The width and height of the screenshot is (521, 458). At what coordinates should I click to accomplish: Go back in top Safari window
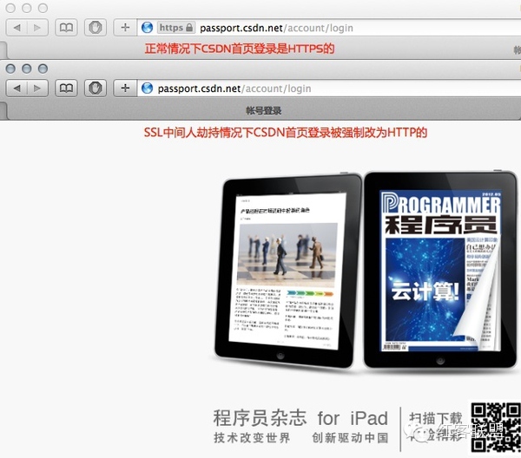pos(16,28)
